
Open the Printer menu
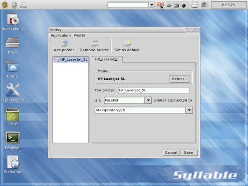pos(79,36)
